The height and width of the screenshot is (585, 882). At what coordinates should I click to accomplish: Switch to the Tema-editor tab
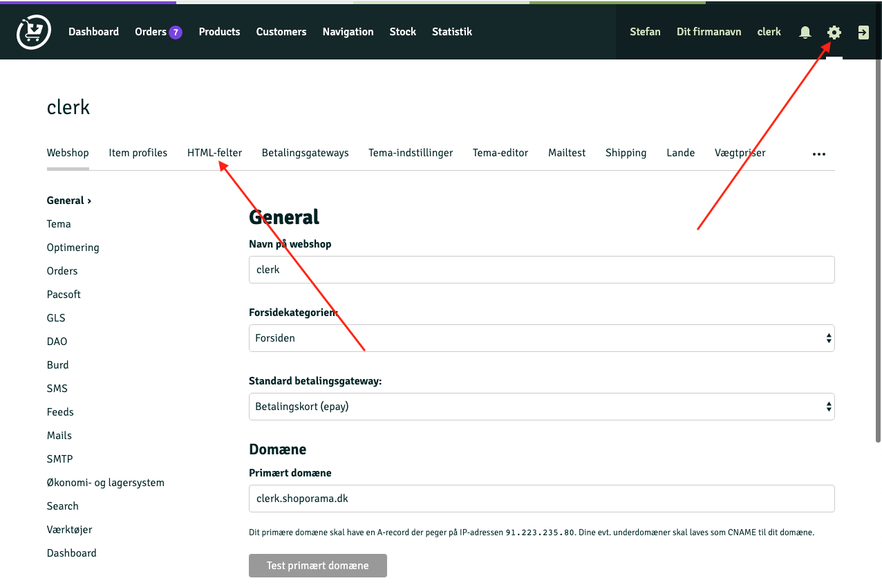coord(500,153)
